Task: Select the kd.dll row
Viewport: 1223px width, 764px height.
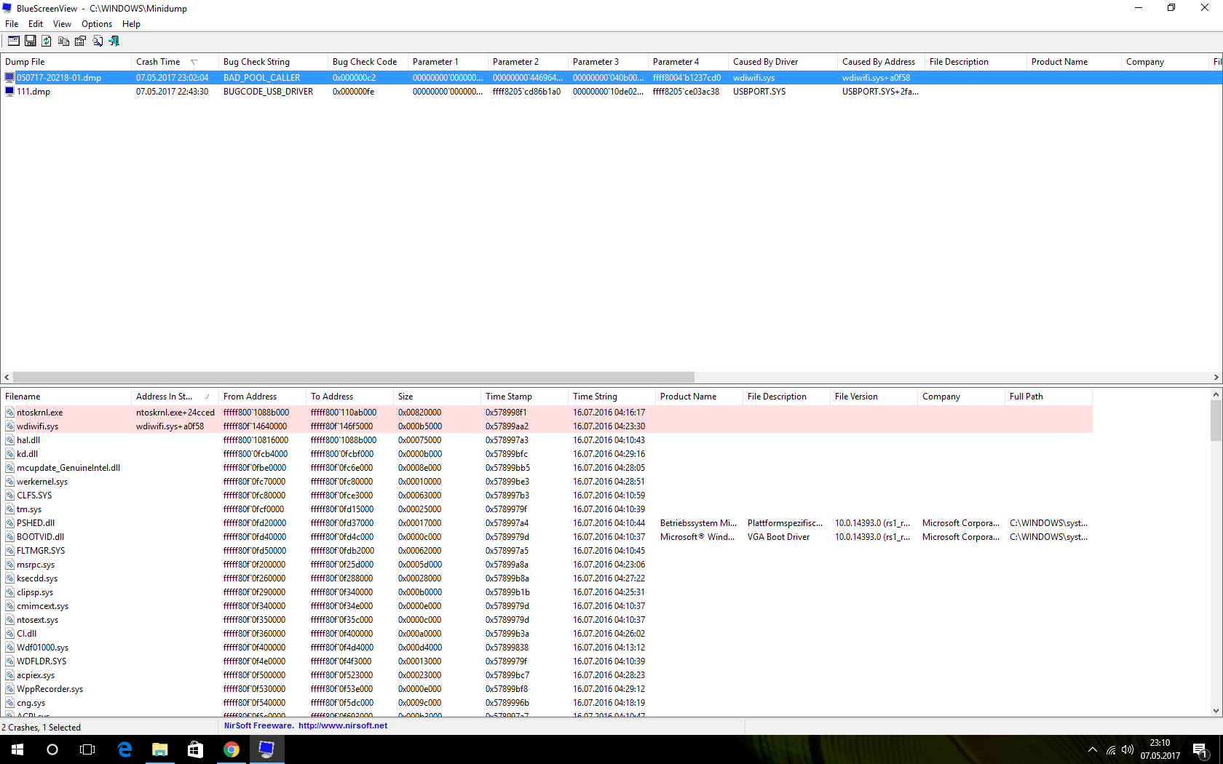Action: (x=546, y=454)
